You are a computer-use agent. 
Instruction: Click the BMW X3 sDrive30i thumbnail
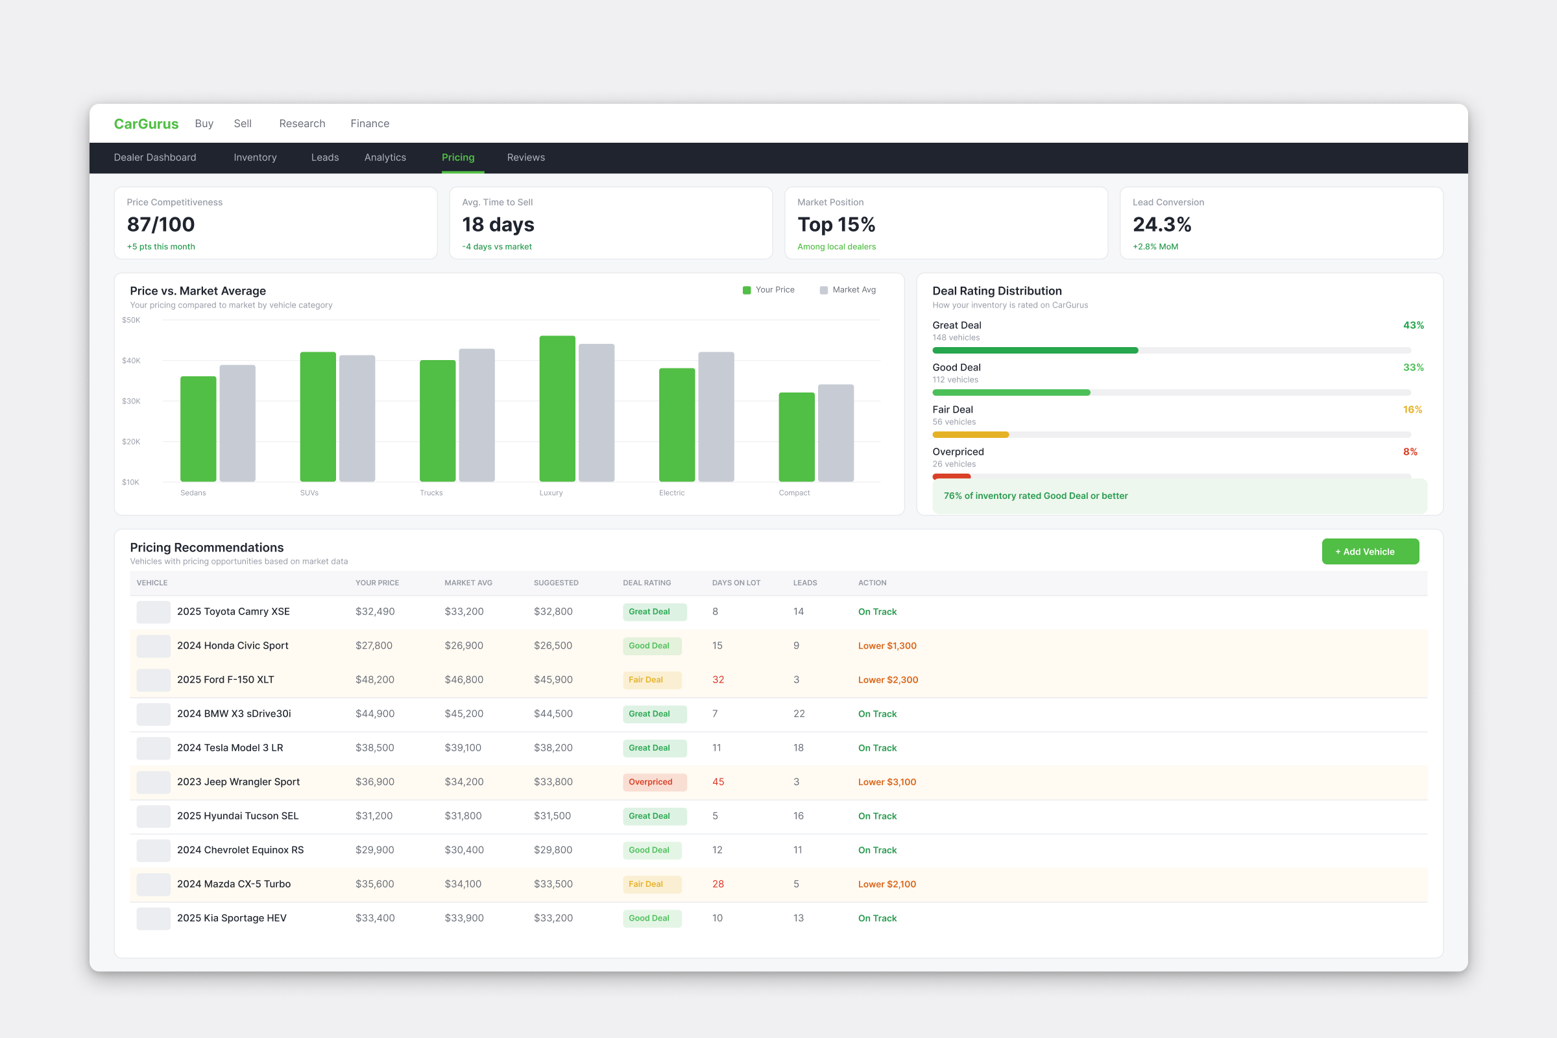click(154, 714)
